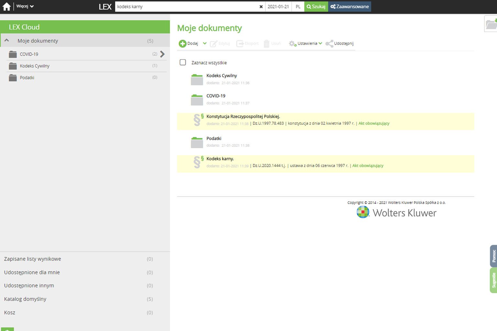This screenshot has width=497, height=331.
Task: Click the home icon in top bar
Action: coord(6,6)
